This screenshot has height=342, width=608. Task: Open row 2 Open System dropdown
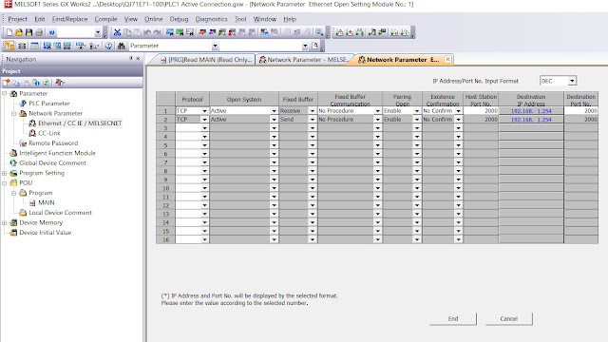point(274,120)
